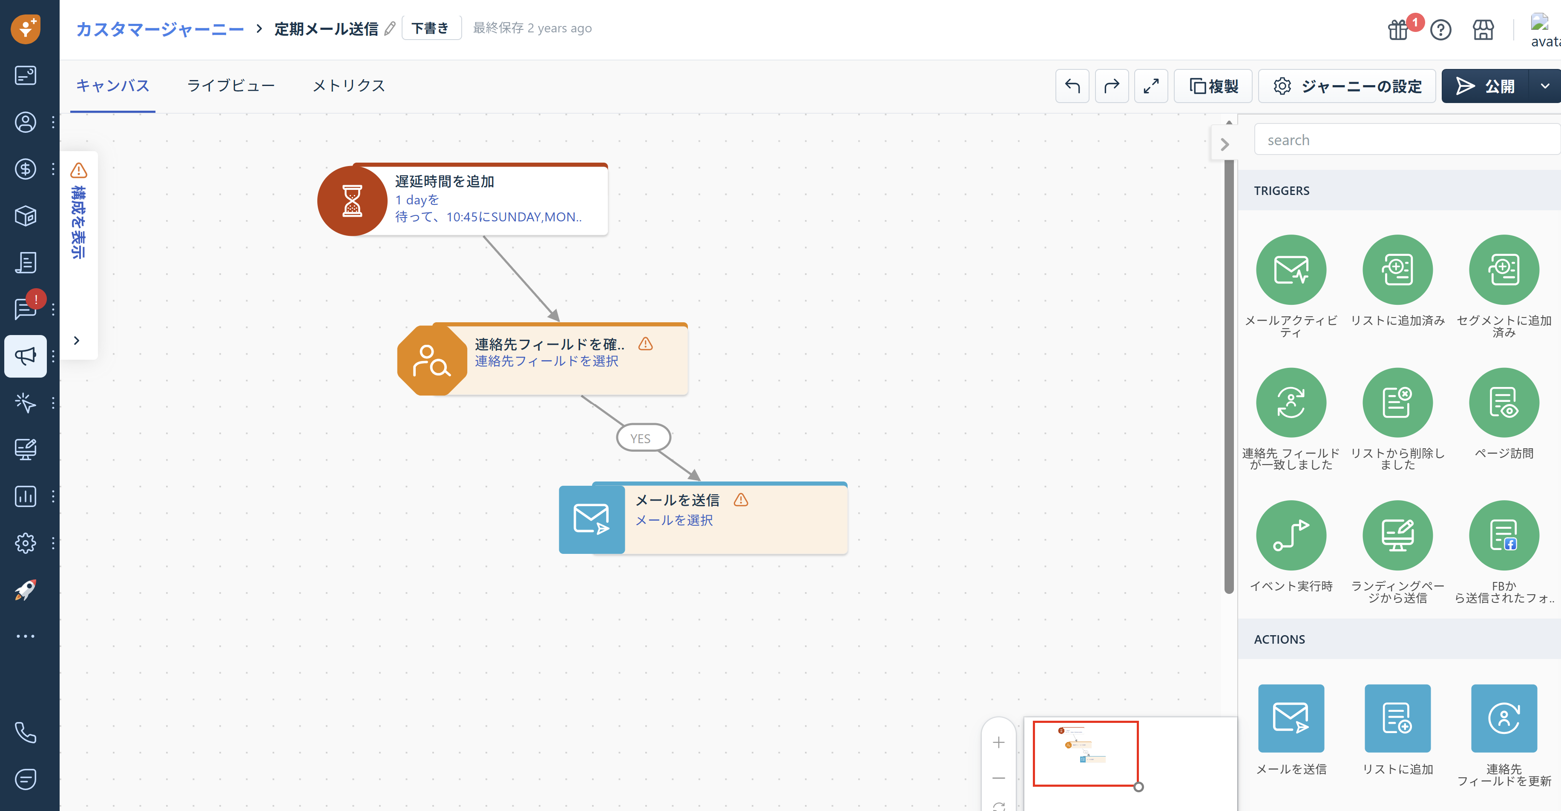Open the megaphone campaigns sidebar icon
Screen dimensions: 1561x811
click(26, 356)
